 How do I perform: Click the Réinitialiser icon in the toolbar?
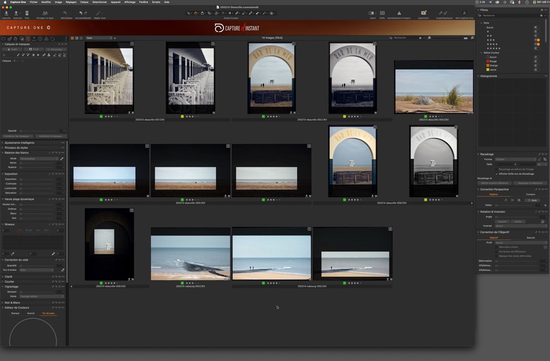pos(65,13)
